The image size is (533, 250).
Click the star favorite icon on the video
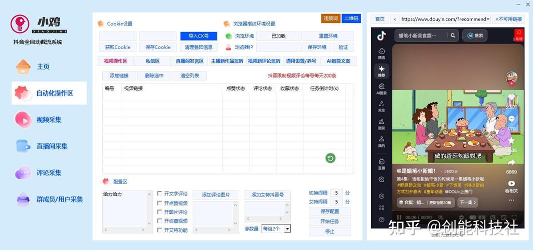511,141
